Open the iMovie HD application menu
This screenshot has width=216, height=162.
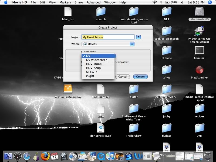pyautogui.click(x=19, y=2)
